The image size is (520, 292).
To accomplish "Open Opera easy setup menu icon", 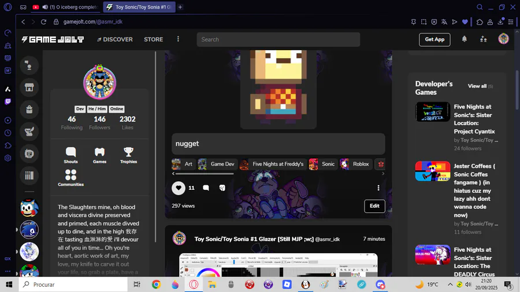I will point(511,22).
